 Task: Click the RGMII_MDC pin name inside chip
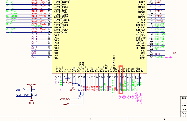pyautogui.click(x=60, y=5)
